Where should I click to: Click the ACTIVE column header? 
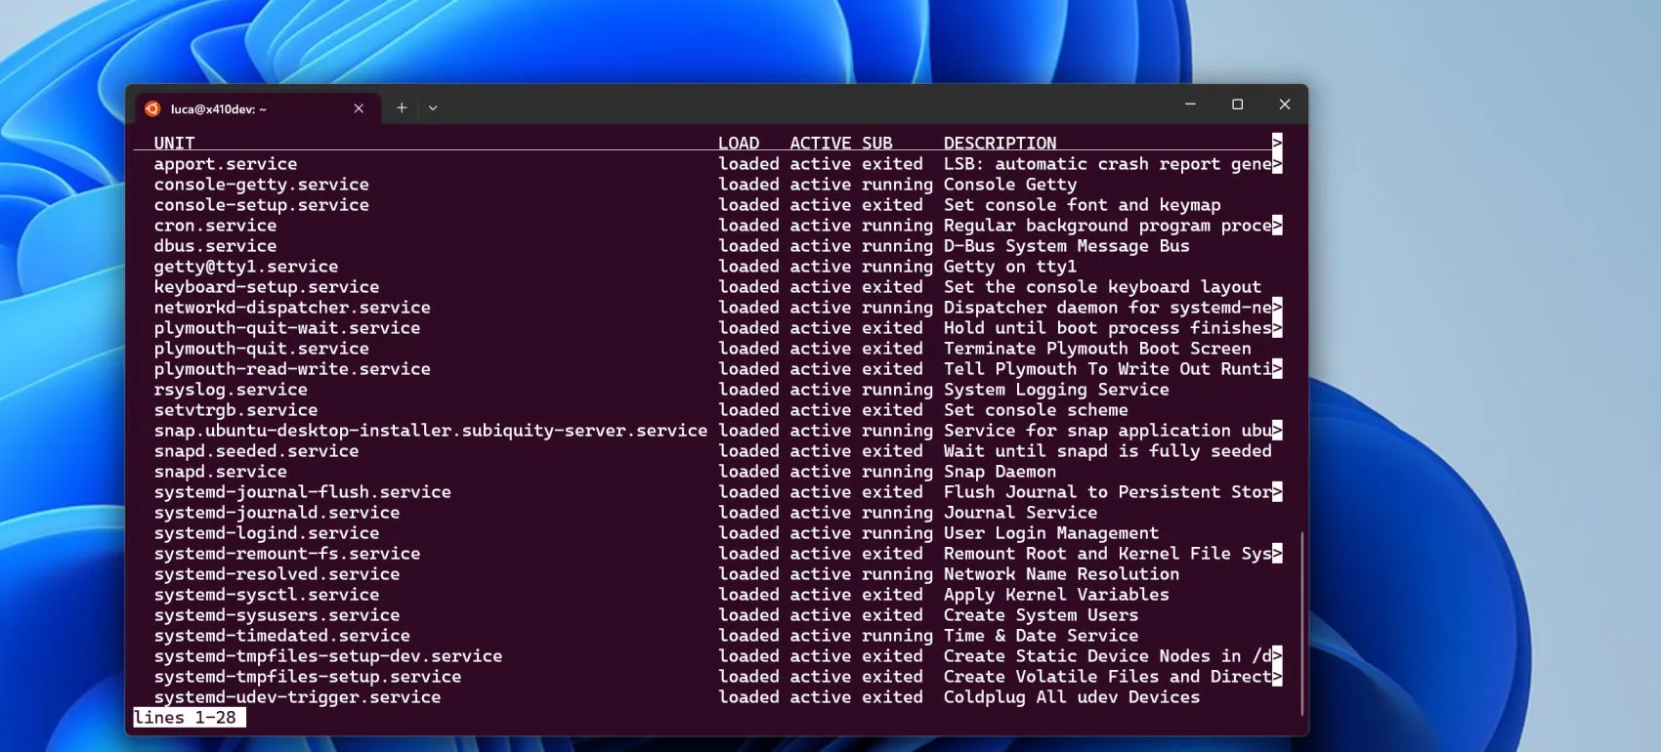click(821, 143)
